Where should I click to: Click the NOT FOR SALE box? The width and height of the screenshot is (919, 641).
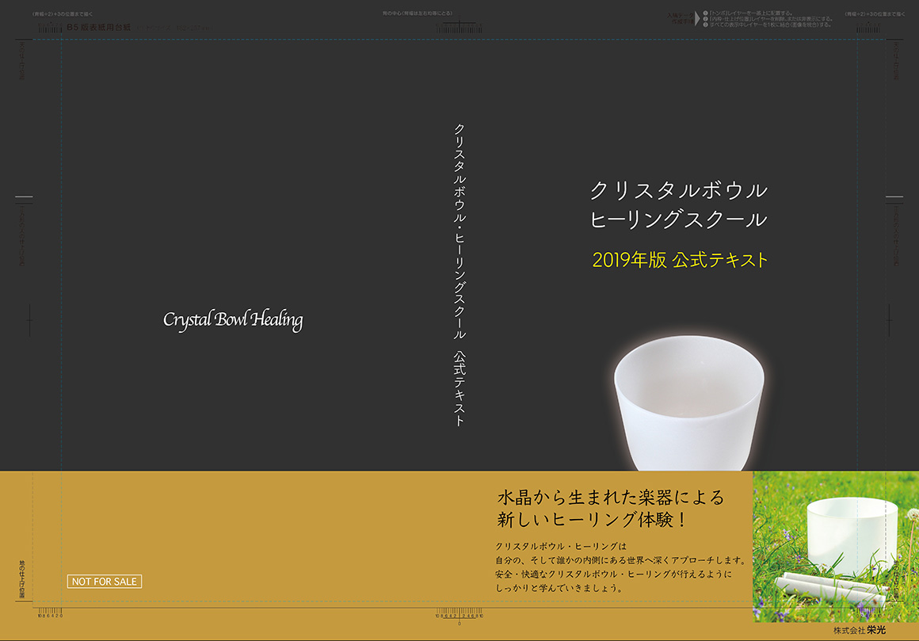(x=104, y=582)
